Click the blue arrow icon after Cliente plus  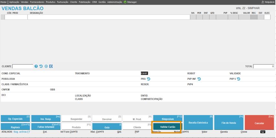51,66
